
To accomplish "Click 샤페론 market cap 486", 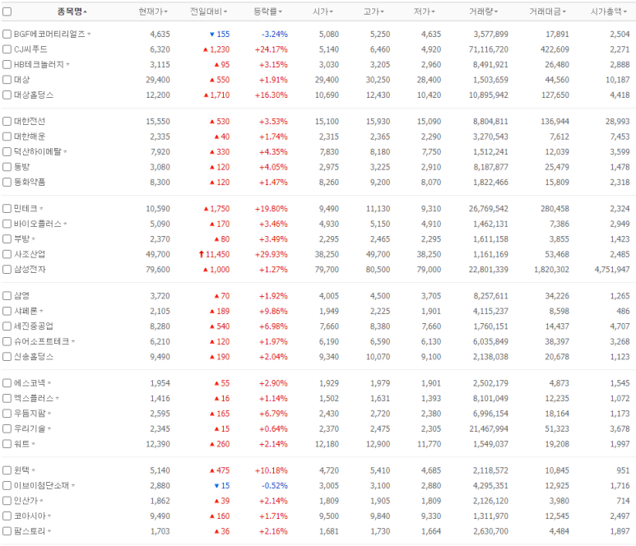I will pyautogui.click(x=623, y=312).
